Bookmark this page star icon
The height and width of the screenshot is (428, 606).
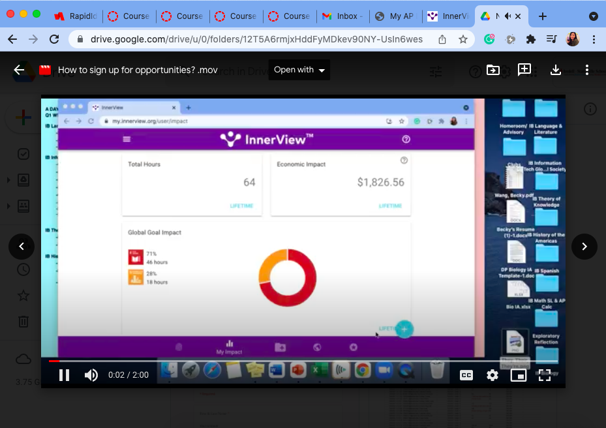[x=463, y=39]
